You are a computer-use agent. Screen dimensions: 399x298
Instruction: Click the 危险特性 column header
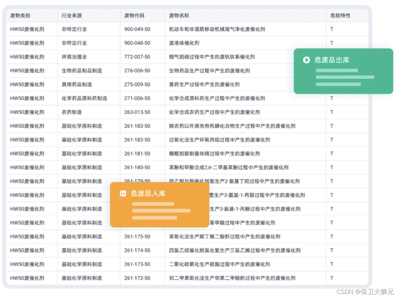[x=340, y=16]
